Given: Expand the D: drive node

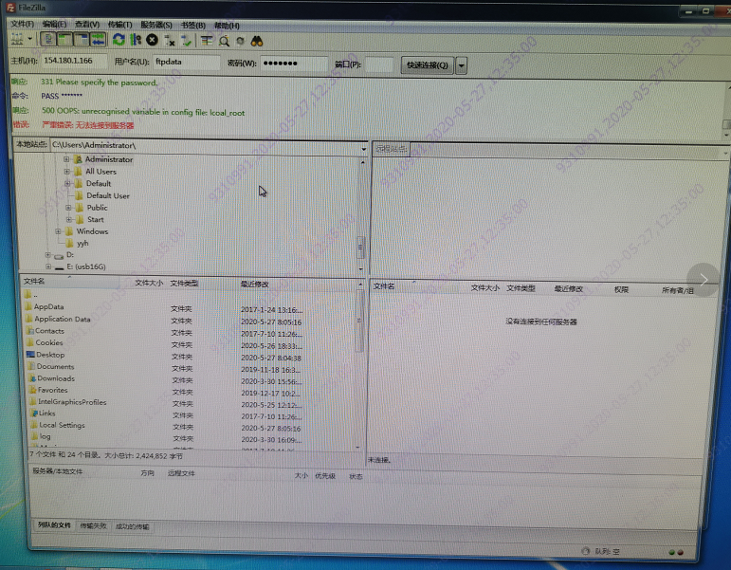Looking at the screenshot, I should (47, 255).
